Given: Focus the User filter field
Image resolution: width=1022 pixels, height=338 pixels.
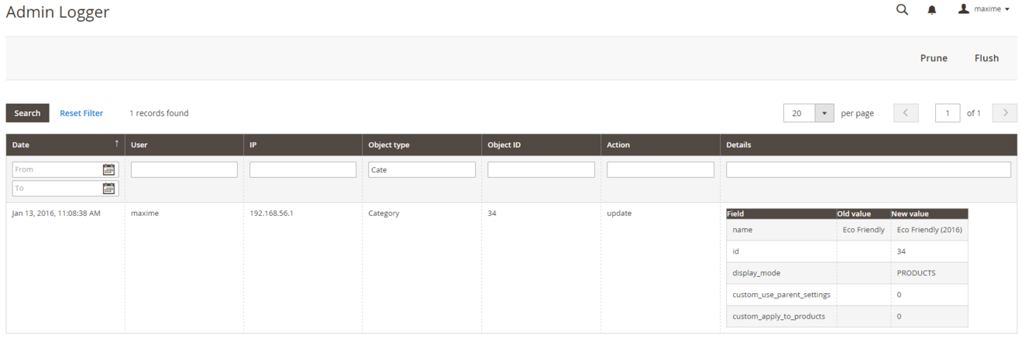Looking at the screenshot, I should [x=184, y=169].
